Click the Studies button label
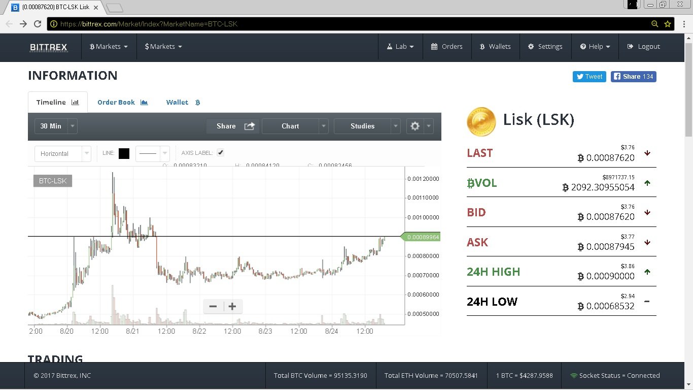This screenshot has width=693, height=390. pos(362,126)
